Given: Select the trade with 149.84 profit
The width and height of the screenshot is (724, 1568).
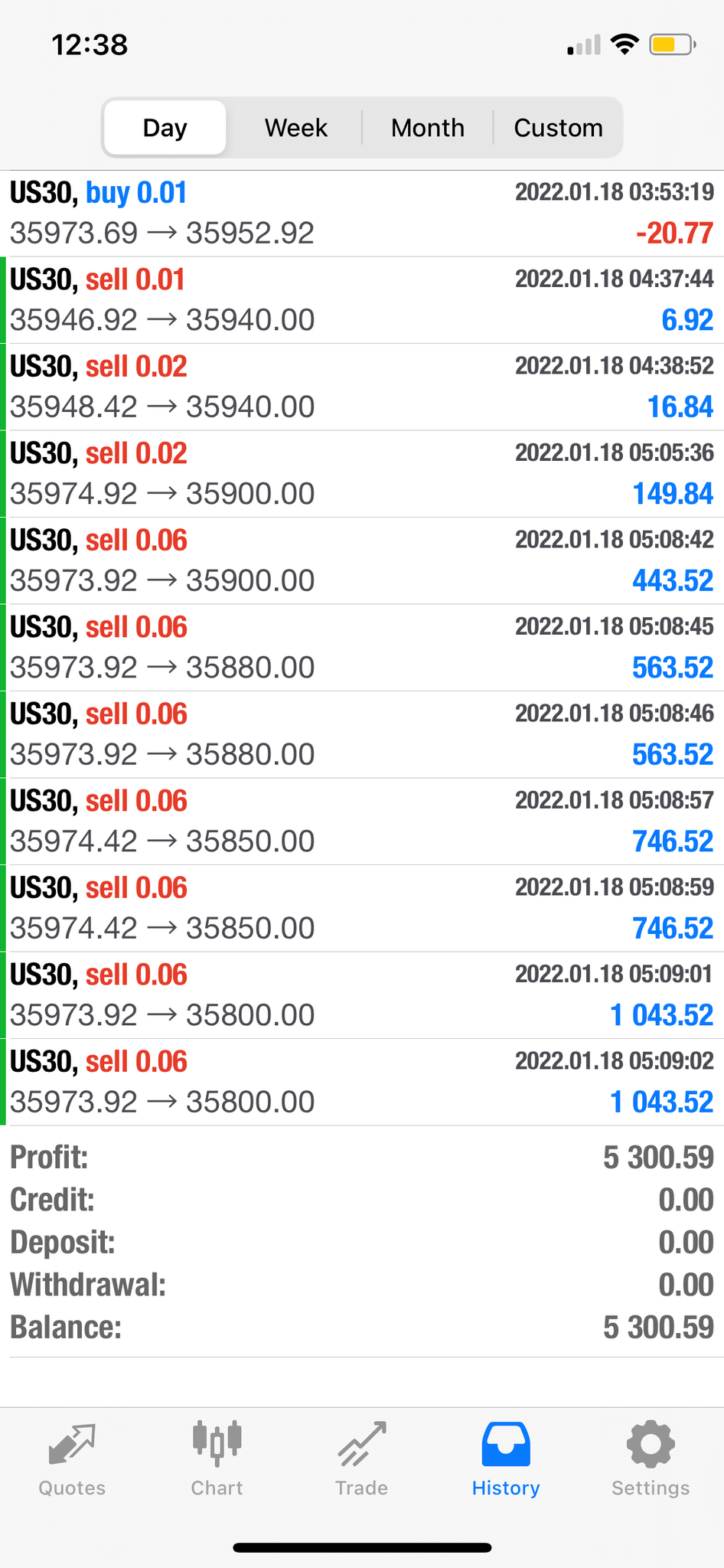Looking at the screenshot, I should [x=362, y=474].
